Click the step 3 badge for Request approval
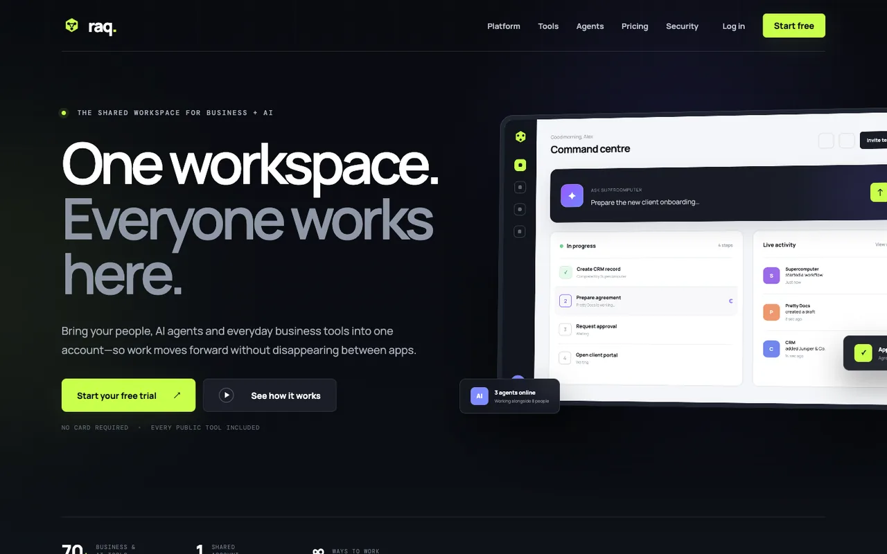 pos(565,330)
